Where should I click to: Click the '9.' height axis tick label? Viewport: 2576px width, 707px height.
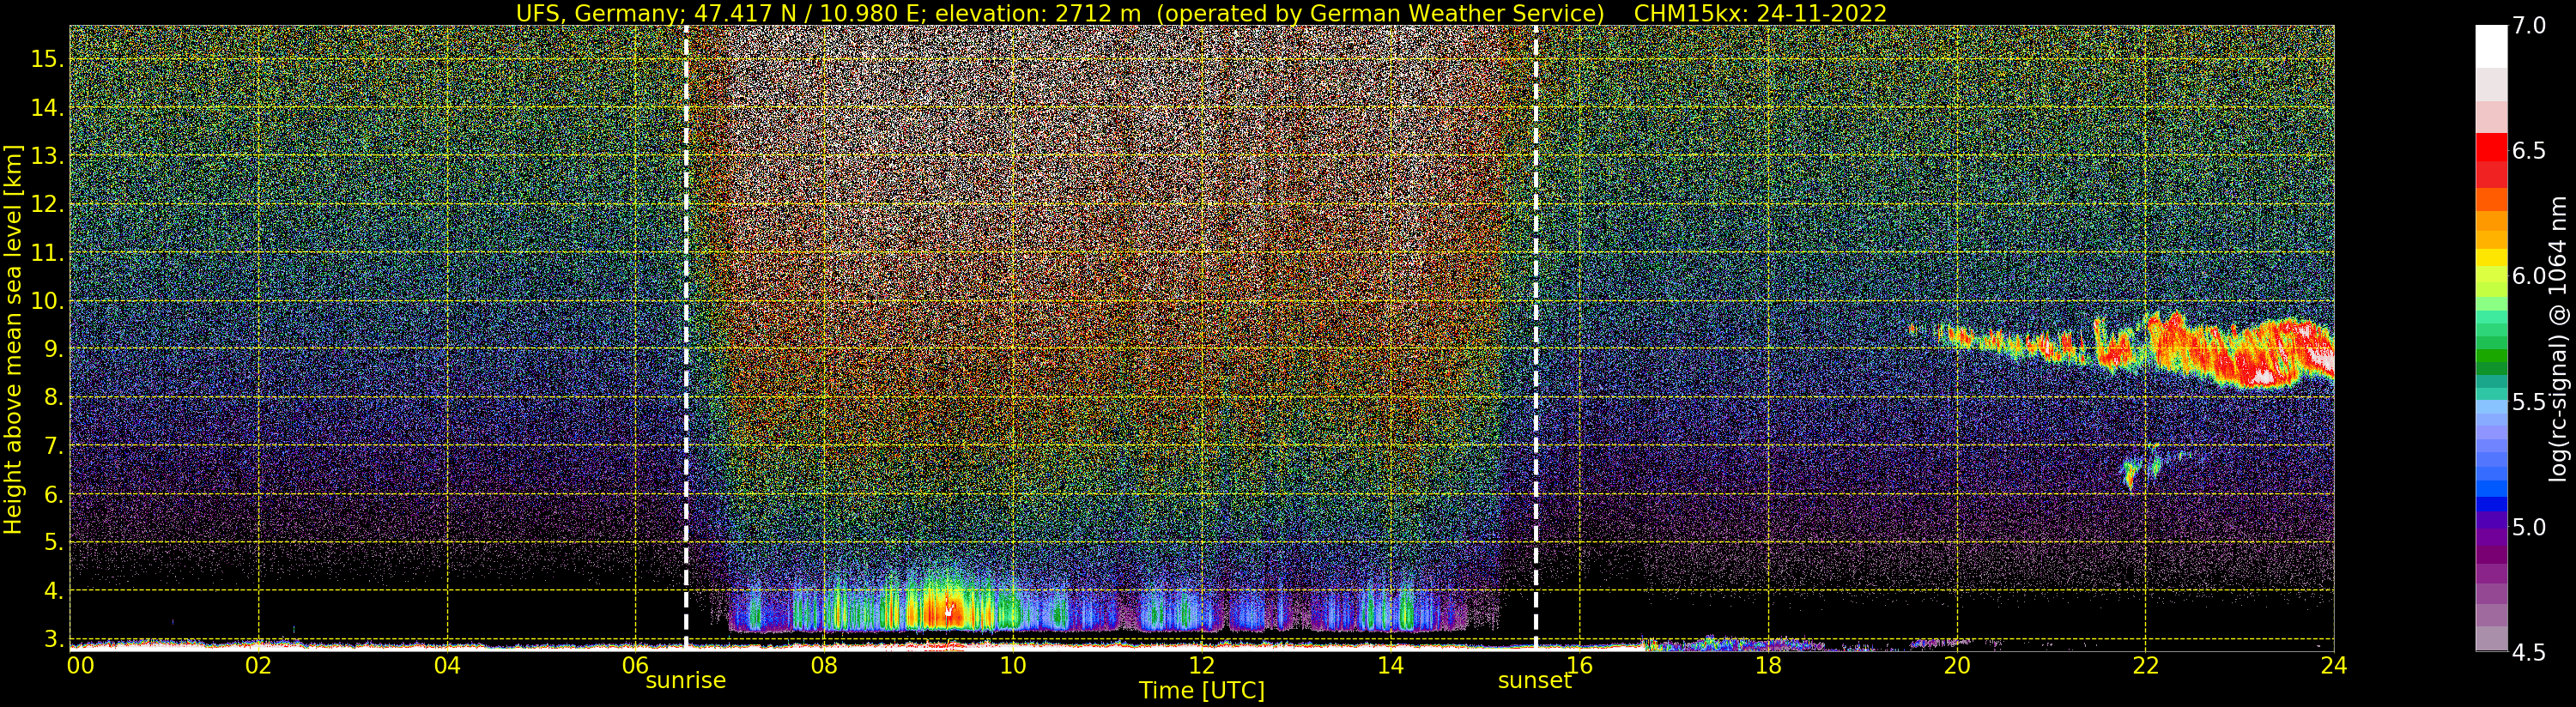pyautogui.click(x=53, y=349)
